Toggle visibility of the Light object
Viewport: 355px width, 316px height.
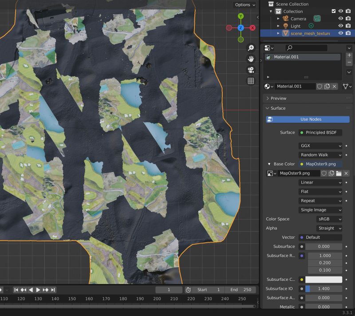pyautogui.click(x=341, y=26)
